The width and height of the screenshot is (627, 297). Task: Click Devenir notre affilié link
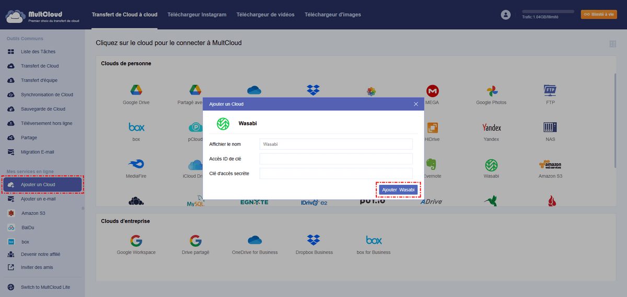(x=40, y=254)
